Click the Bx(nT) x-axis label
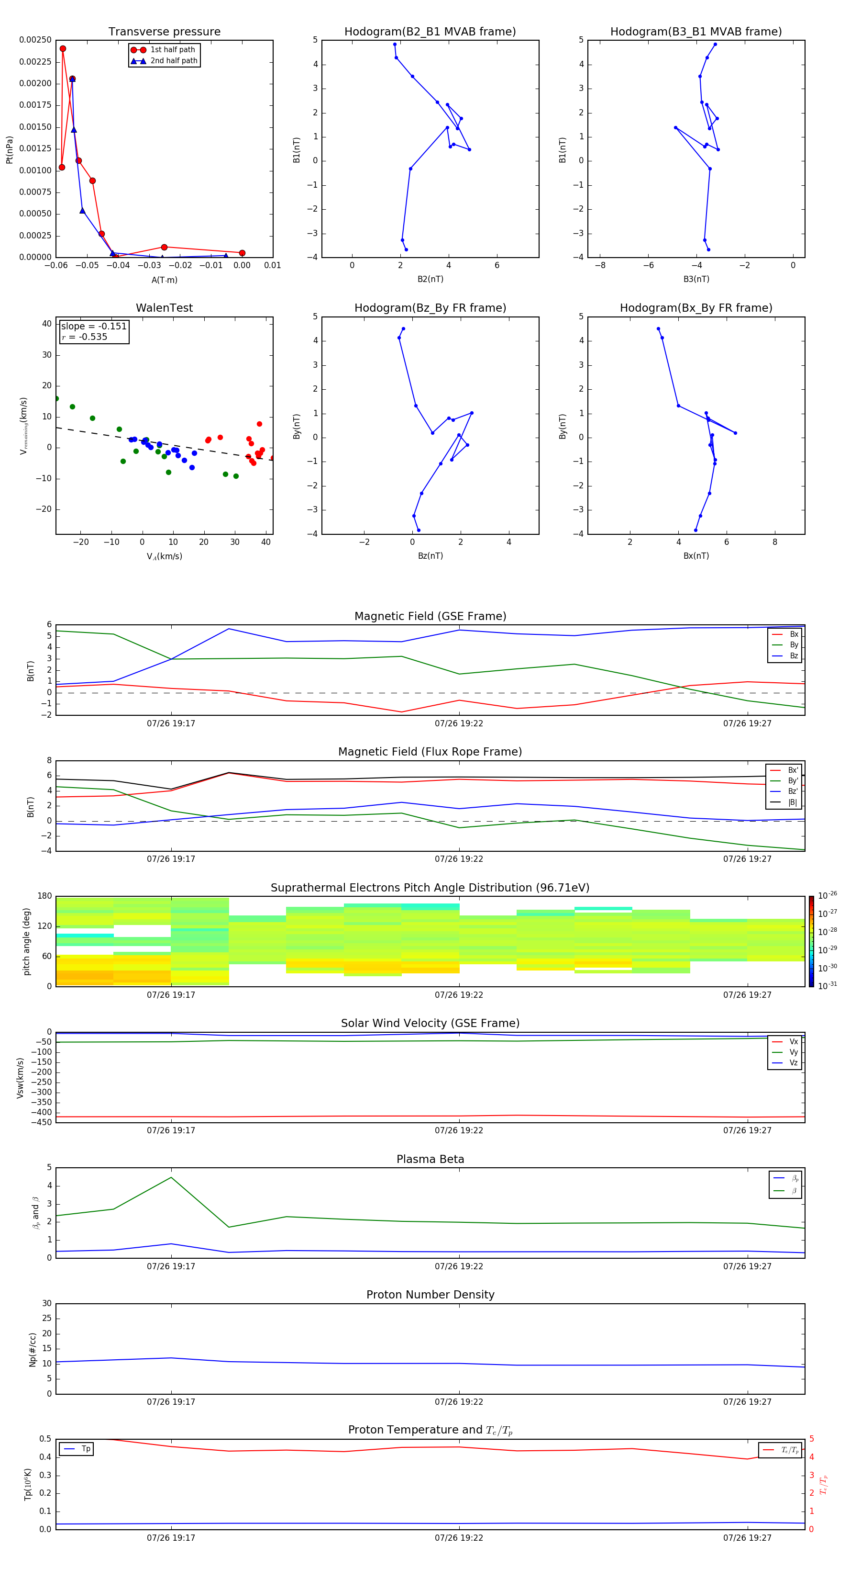This screenshot has height=1580, width=861. [696, 556]
